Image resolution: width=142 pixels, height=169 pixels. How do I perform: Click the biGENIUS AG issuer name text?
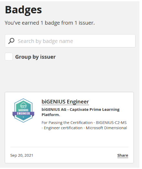54,110
